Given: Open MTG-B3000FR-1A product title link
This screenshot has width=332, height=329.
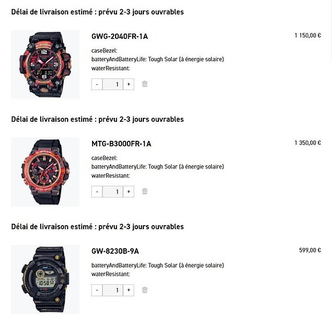Looking at the screenshot, I should 121,144.
